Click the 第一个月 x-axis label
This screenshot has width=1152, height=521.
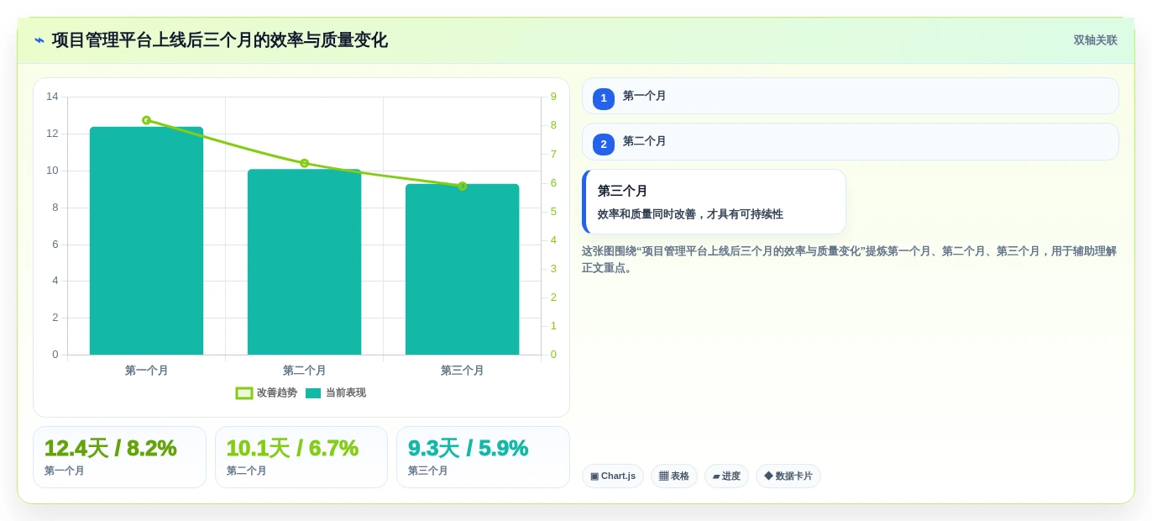coord(146,371)
